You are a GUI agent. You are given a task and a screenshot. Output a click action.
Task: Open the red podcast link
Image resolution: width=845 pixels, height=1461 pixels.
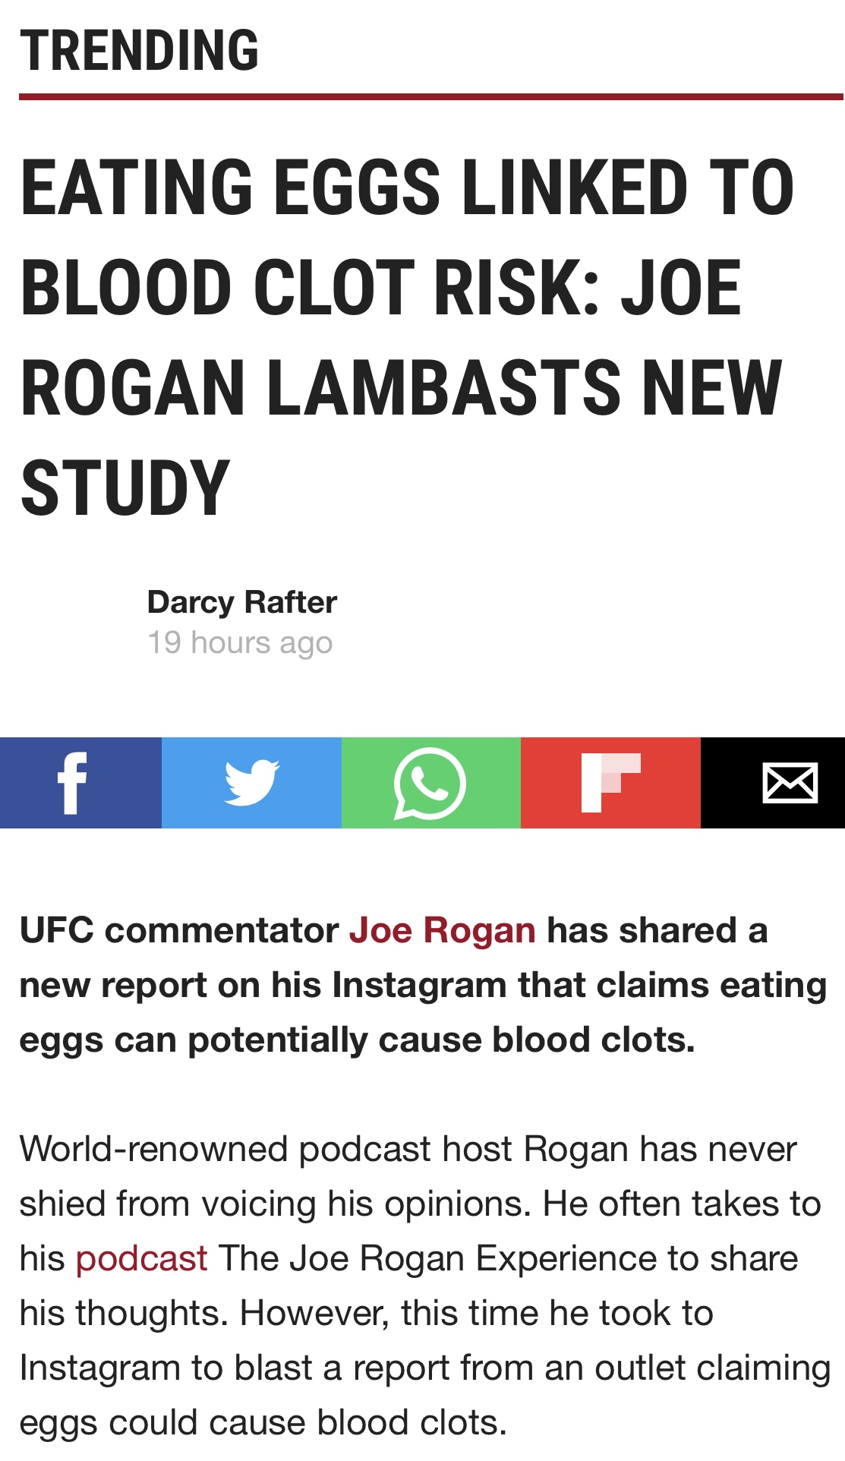point(141,1259)
